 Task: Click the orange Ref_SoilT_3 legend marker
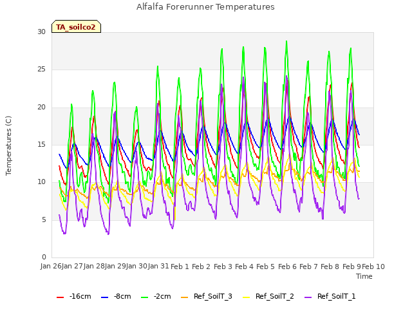pos(185,297)
